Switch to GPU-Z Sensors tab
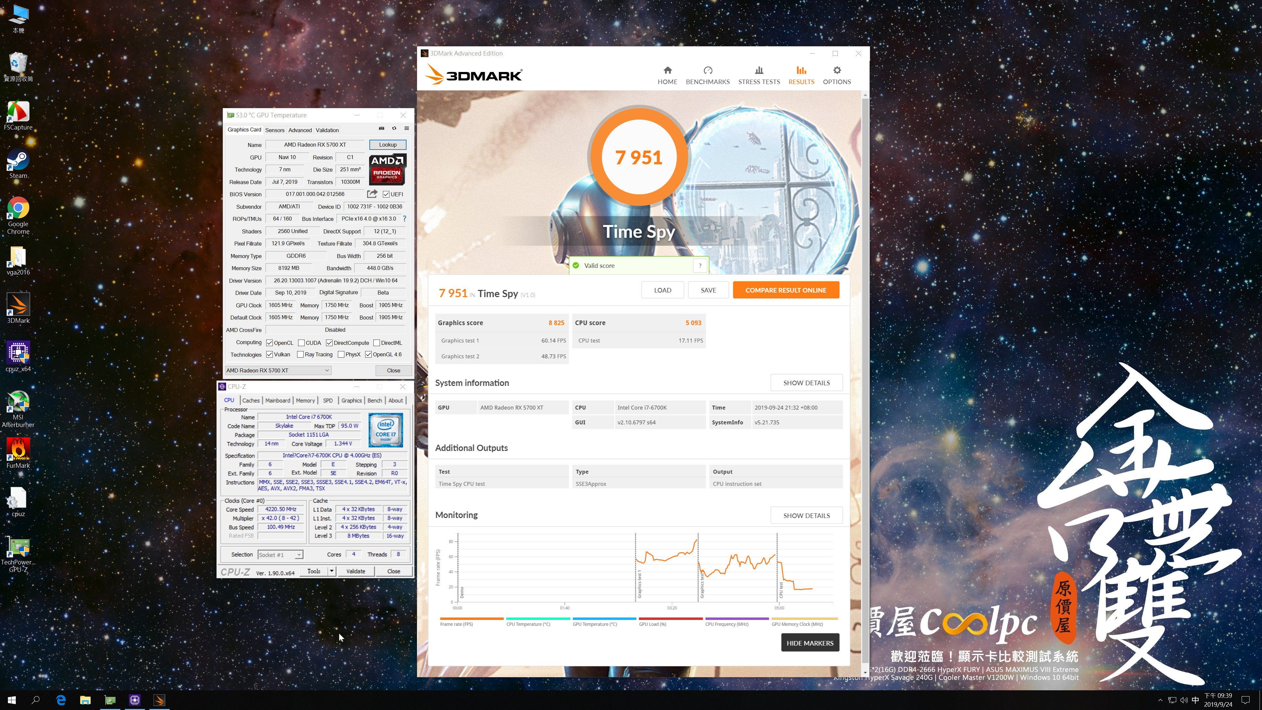 (x=274, y=130)
